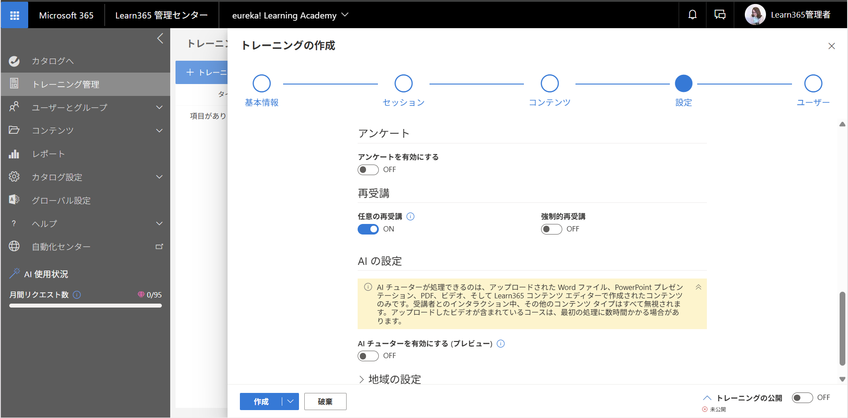Screen dimensions: 848x418
Task: Collapse the AI tutor notice banner
Action: 699,287
